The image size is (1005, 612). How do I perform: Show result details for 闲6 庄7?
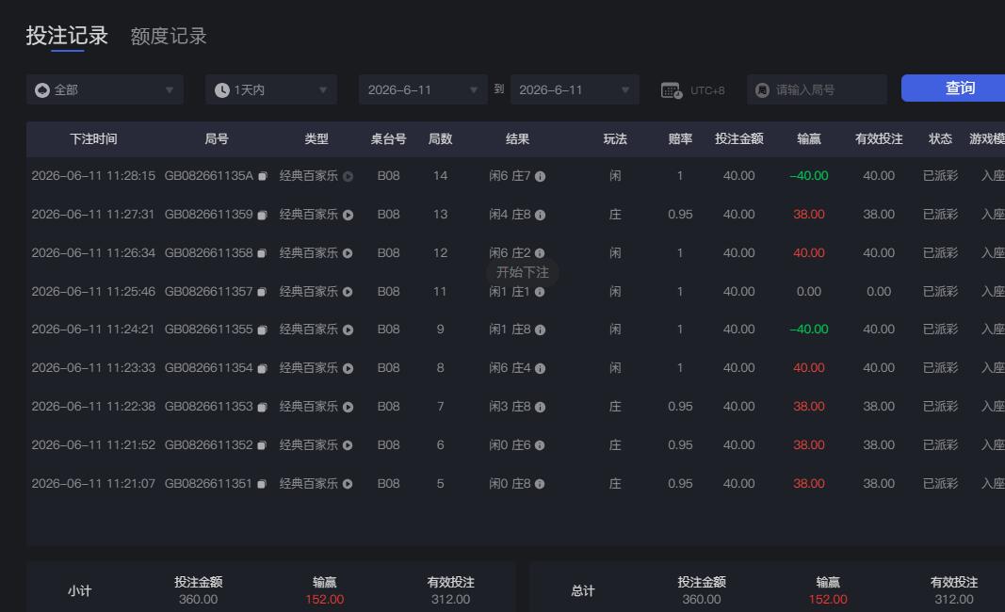(541, 176)
